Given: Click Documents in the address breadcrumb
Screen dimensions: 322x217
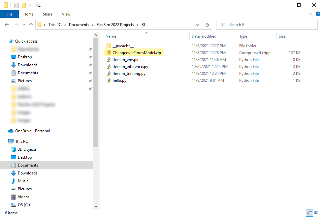Looking at the screenshot, I should 79,25.
